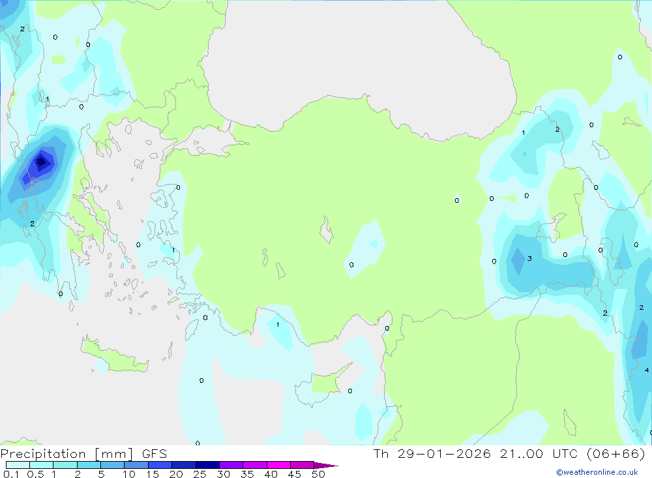Click the legend label '15'
This screenshot has height=478, width=652.
click(153, 474)
